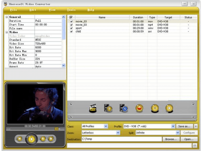Collapse the Video property group
The image size is (202, 151).
tap(6, 32)
